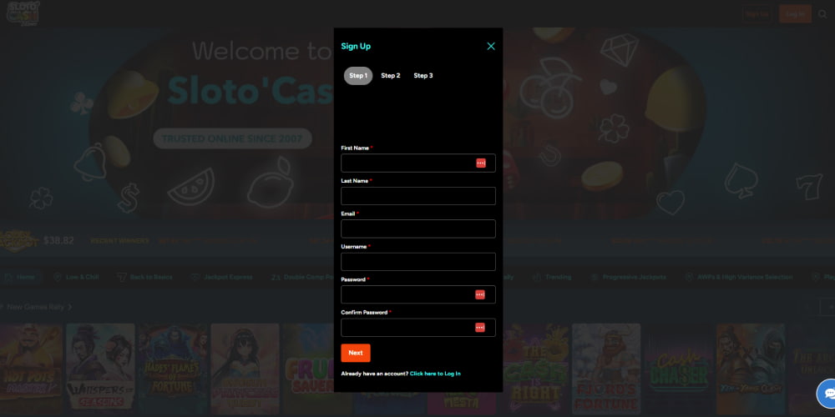Click the TRUSTED ONLINE SINCE 2007 badge

pos(232,138)
